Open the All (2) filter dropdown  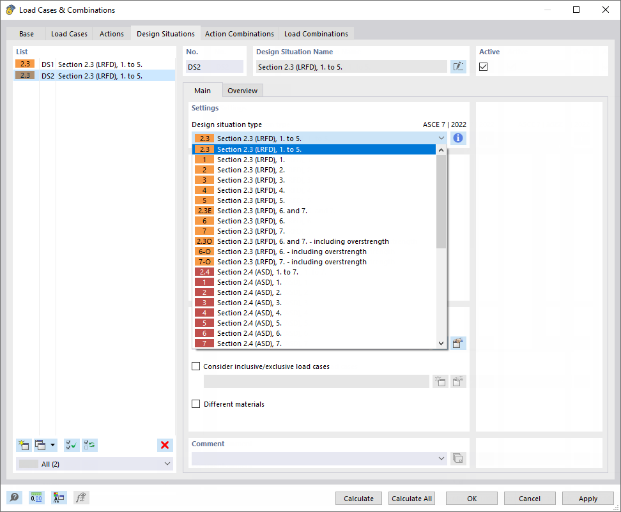click(94, 463)
